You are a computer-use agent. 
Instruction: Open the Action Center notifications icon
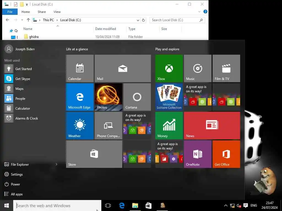tap(245, 206)
